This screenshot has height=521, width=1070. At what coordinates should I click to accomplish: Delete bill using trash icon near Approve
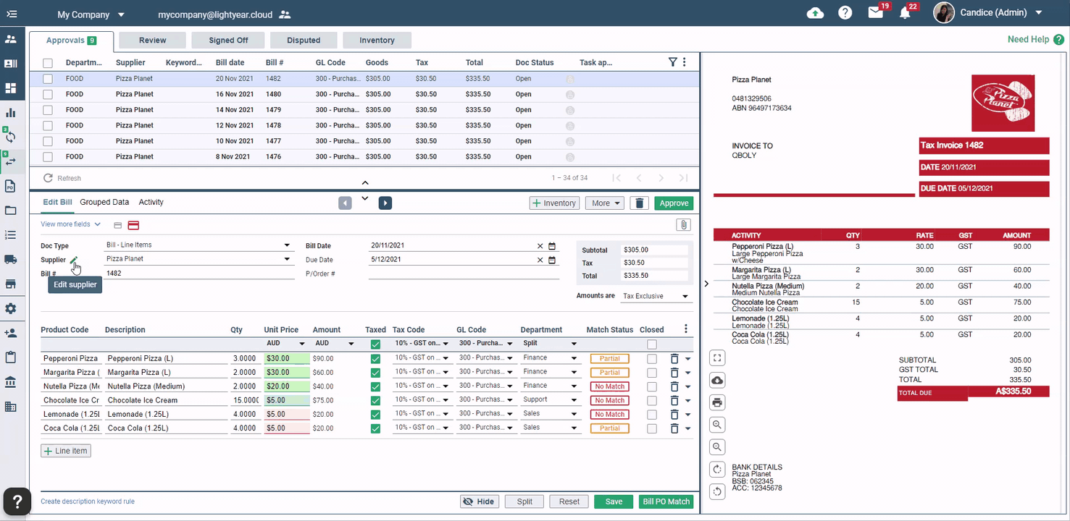[x=639, y=203]
